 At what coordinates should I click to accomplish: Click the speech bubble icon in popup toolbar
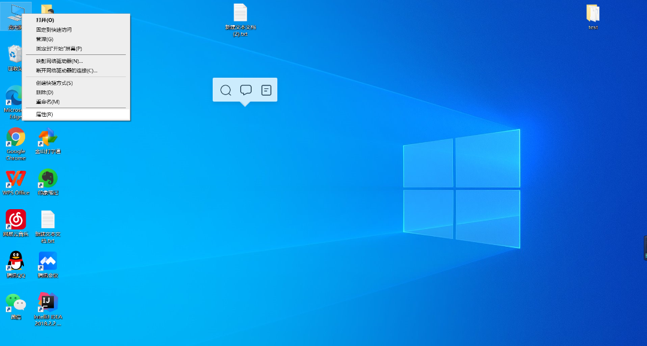(246, 90)
